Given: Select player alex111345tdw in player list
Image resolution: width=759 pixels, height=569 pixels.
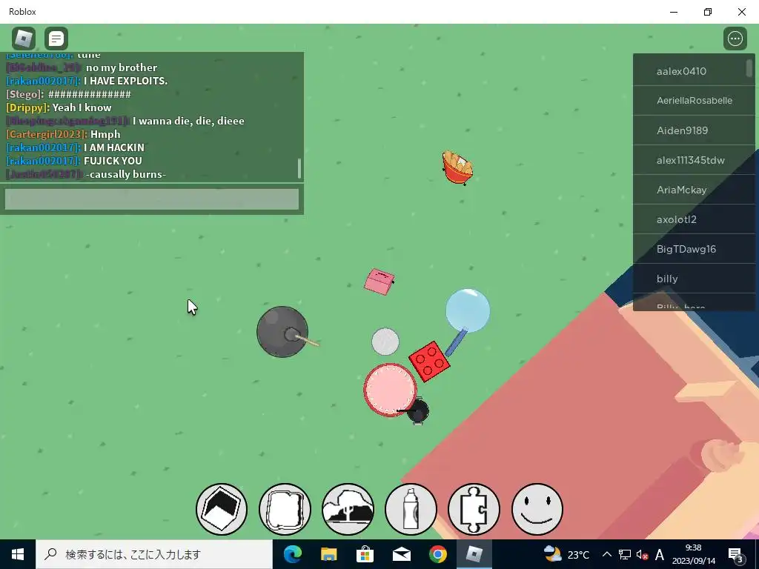Looking at the screenshot, I should pos(694,160).
